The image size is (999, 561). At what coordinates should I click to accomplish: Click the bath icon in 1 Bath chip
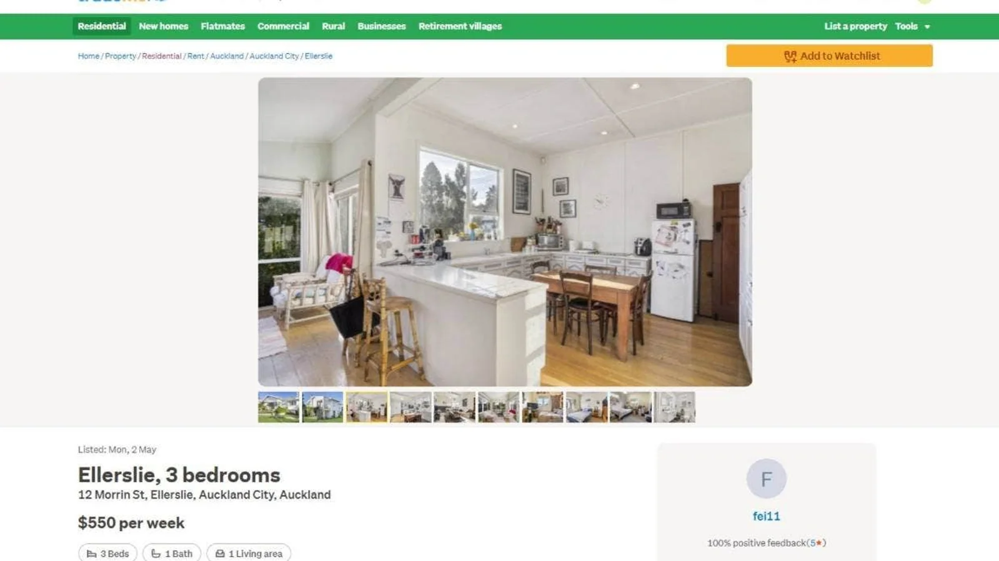tap(156, 554)
